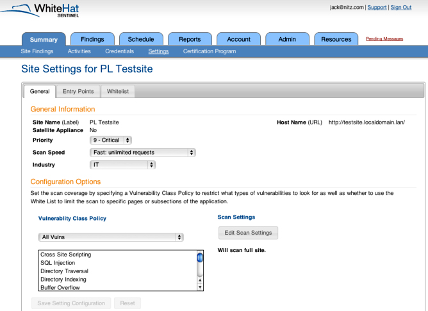Change Scan Speed dropdown value
Screen dimensions: 428x311
142,153
